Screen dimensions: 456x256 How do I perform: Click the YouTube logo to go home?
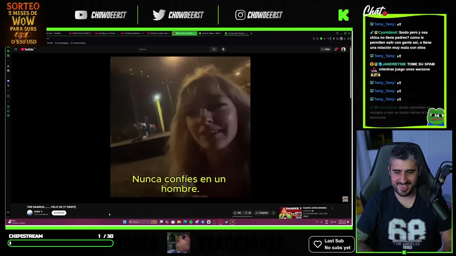pos(27,49)
